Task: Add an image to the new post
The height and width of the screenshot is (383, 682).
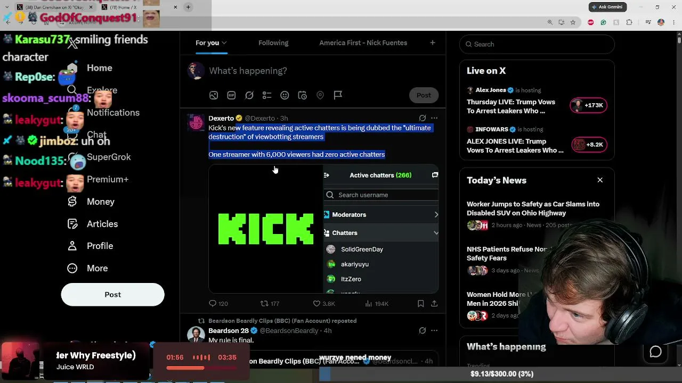Action: click(x=214, y=95)
